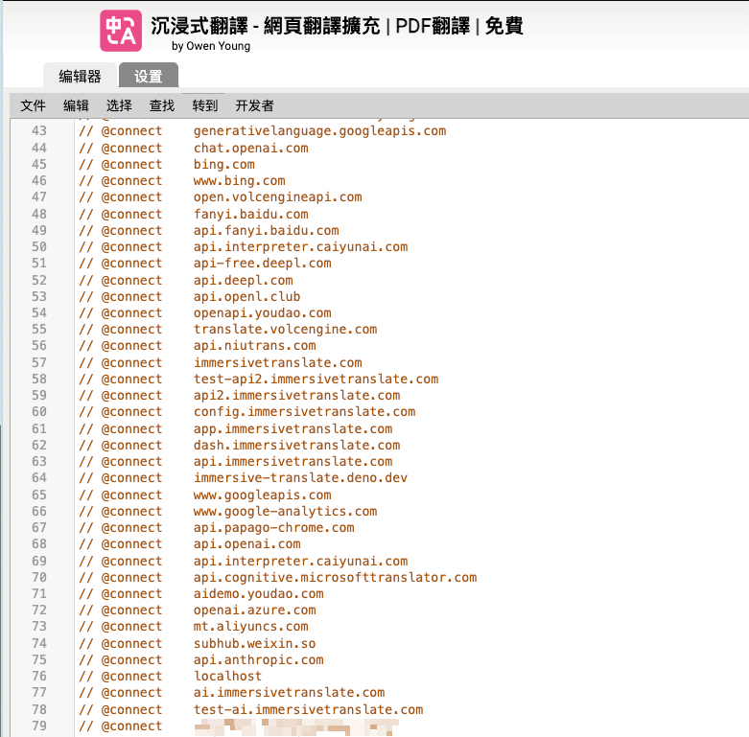Click api.niutrans.com entry
This screenshot has width=749, height=737.
[254, 346]
